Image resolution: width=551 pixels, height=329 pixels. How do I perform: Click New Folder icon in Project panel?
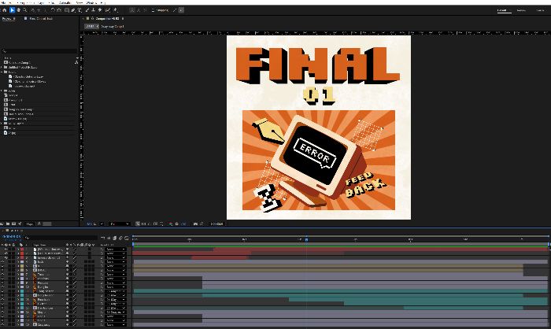tap(8, 224)
